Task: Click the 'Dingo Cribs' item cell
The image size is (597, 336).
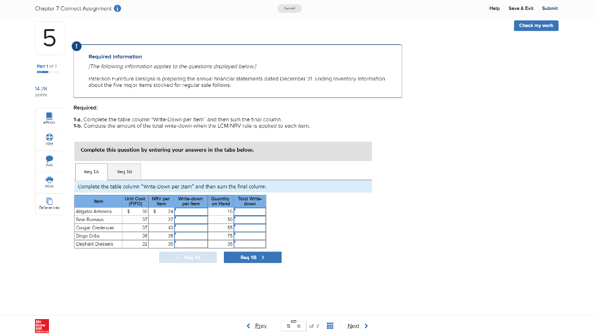Action: coord(98,236)
